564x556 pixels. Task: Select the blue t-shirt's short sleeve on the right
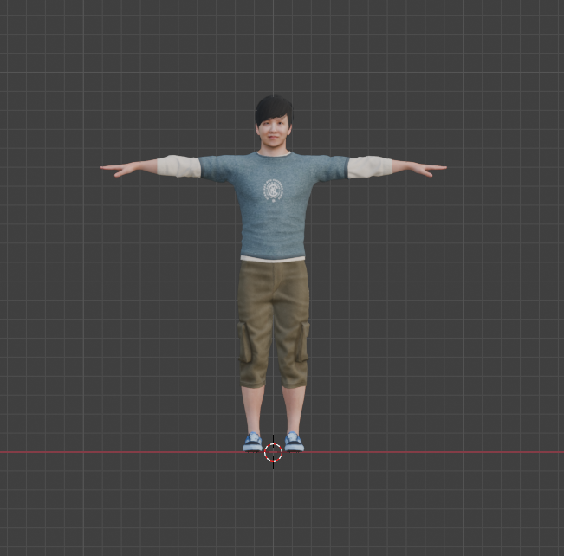click(331, 167)
